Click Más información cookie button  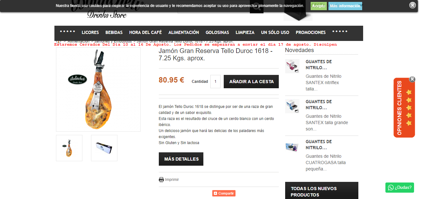click(345, 6)
